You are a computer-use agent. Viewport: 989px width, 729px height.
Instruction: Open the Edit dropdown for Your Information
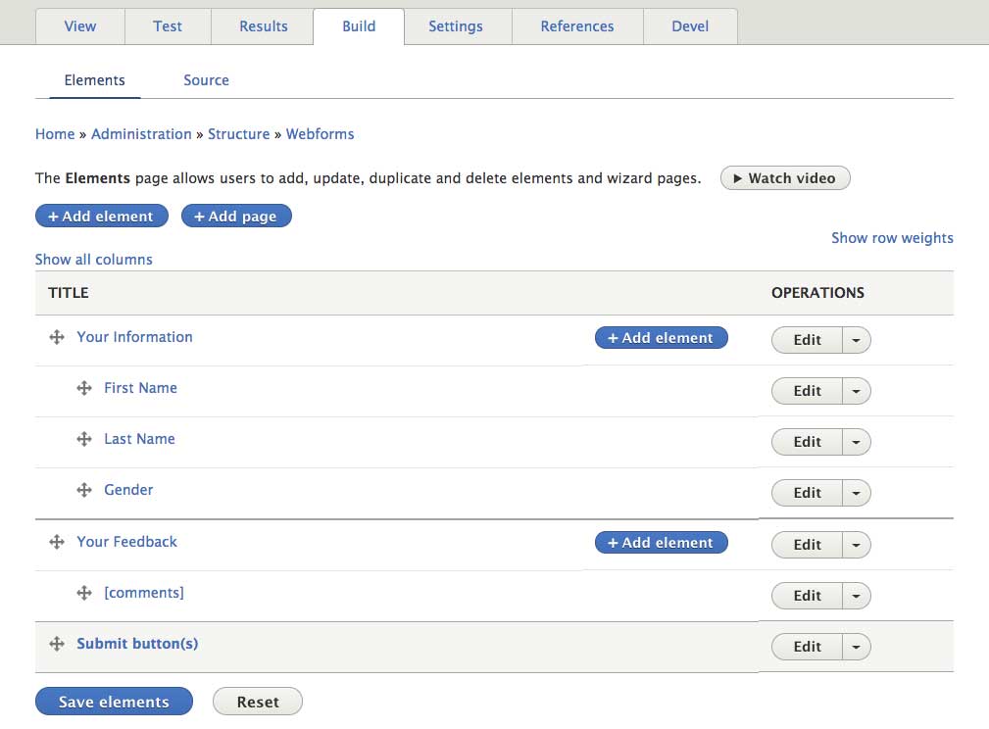(855, 340)
